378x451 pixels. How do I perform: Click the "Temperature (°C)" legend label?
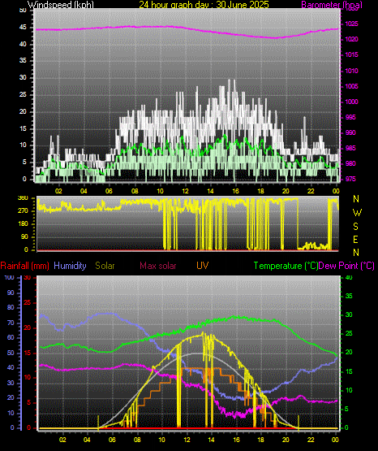pos(286,266)
